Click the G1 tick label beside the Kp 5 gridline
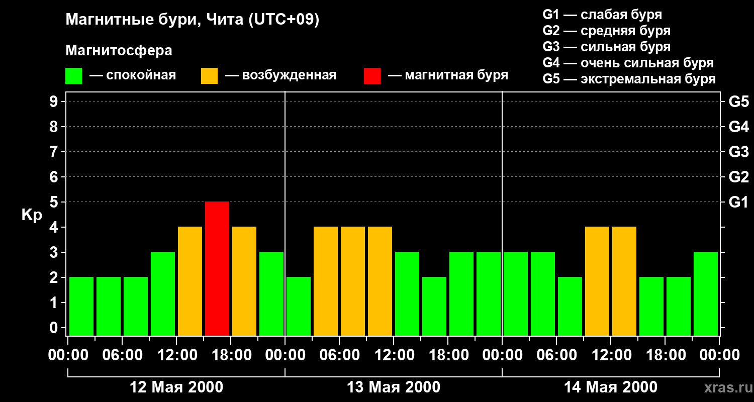754x402 pixels. (738, 202)
